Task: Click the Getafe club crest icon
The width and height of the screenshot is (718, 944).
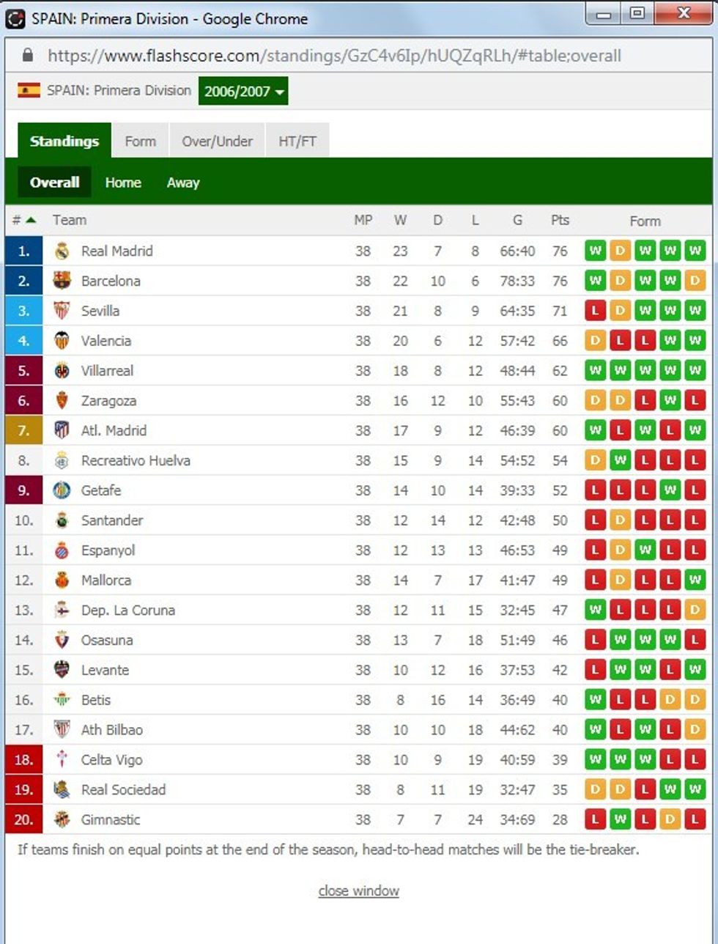Action: (62, 490)
